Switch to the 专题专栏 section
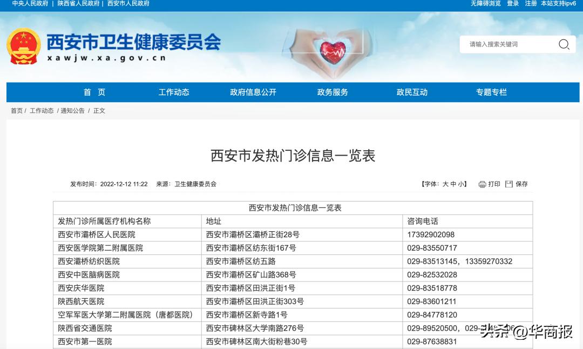Image resolution: width=583 pixels, height=349 pixels. point(490,92)
